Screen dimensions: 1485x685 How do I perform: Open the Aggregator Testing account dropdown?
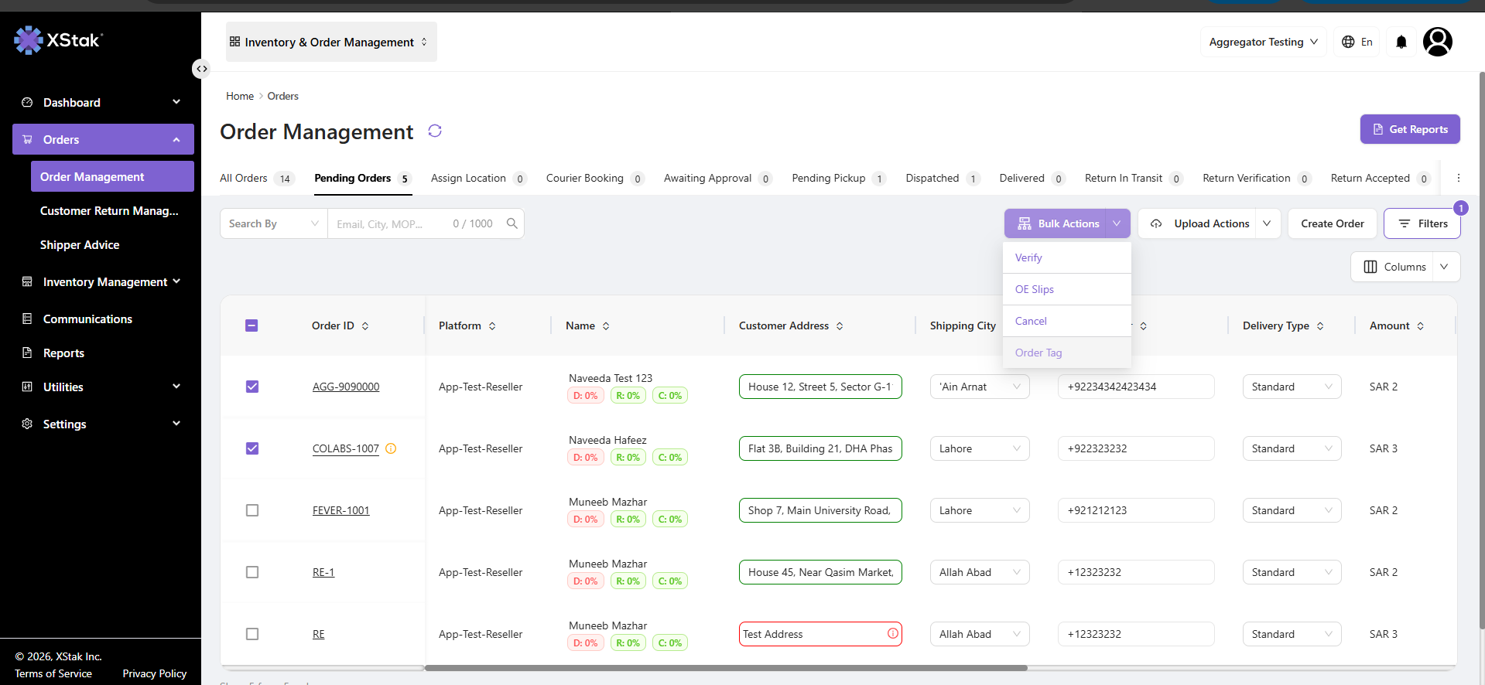pyautogui.click(x=1263, y=42)
